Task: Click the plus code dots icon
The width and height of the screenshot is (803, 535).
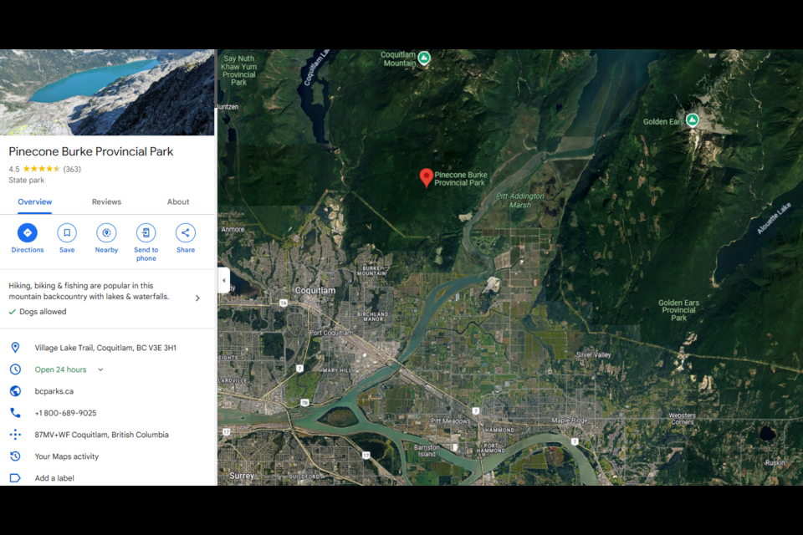Action: tap(15, 435)
